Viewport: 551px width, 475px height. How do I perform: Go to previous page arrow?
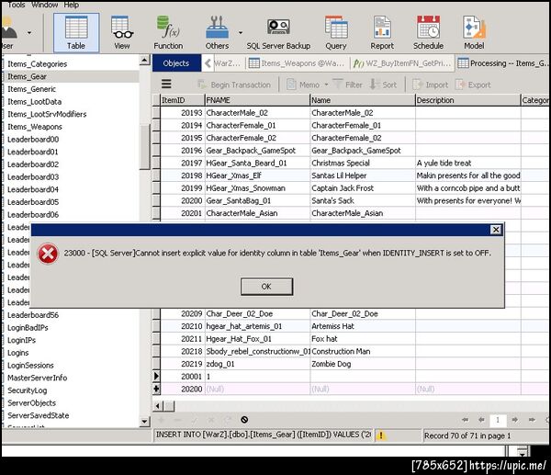pyautogui.click(x=481, y=420)
